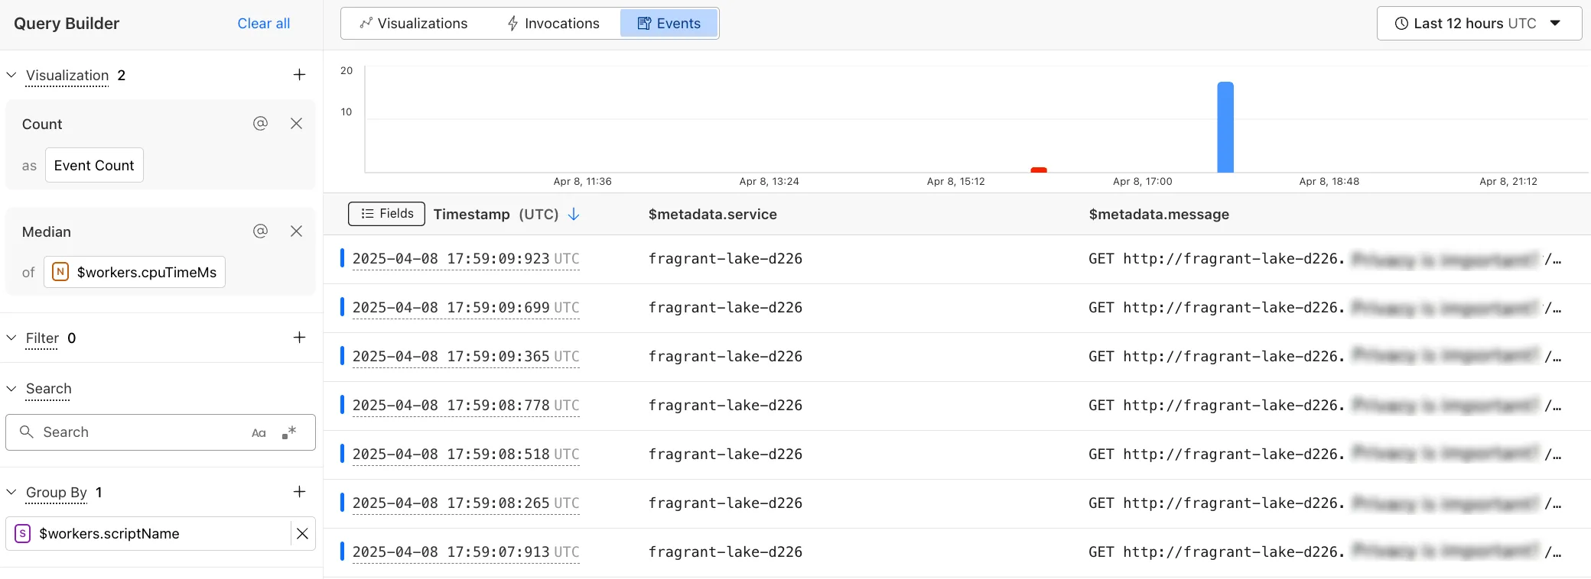Toggle case-sensitive search (Aa)

pyautogui.click(x=259, y=433)
